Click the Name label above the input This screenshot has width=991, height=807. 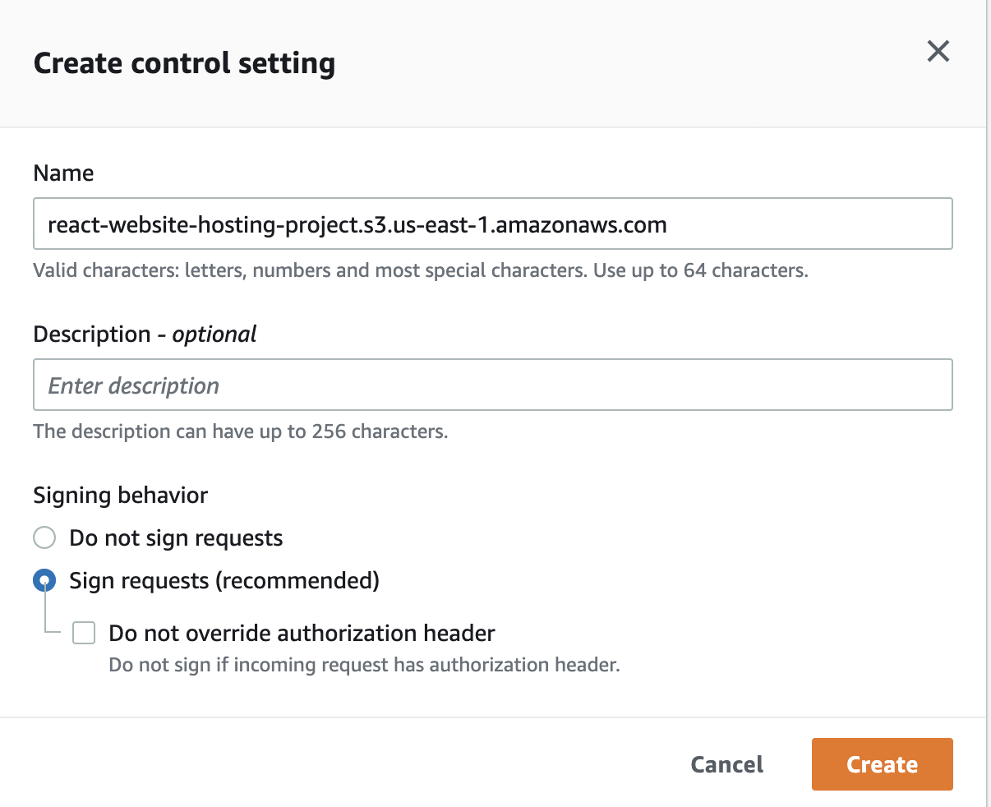click(63, 173)
